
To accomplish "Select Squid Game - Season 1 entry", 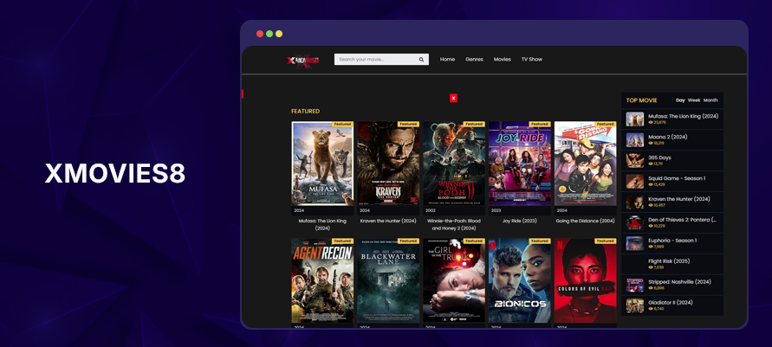I will tap(672, 182).
